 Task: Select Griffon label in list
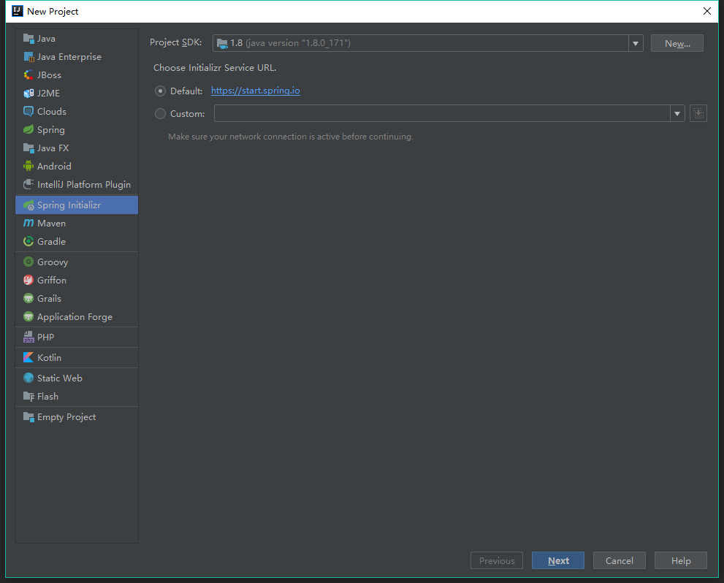point(52,281)
